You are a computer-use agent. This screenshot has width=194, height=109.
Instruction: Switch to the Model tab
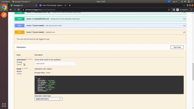tap(48, 73)
